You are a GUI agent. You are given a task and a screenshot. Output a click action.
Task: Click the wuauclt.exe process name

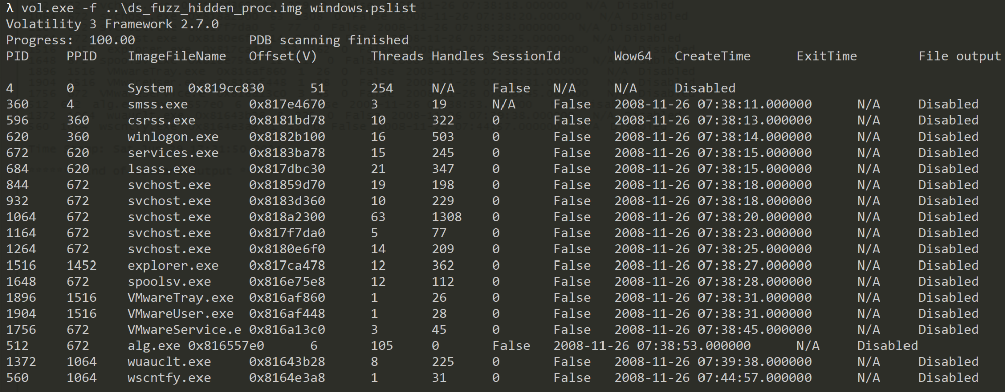pyautogui.click(x=169, y=362)
